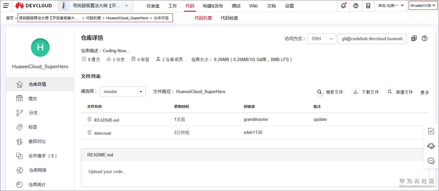This screenshot has height=191, width=439.
Task: Switch to 仪表盘 tab
Action: tap(153, 6)
